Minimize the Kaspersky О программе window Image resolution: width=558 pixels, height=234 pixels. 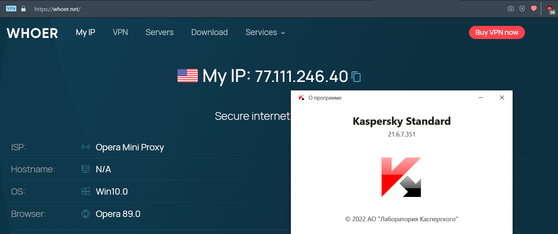click(481, 97)
